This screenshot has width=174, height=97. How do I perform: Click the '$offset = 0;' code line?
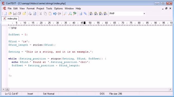coord(18,35)
